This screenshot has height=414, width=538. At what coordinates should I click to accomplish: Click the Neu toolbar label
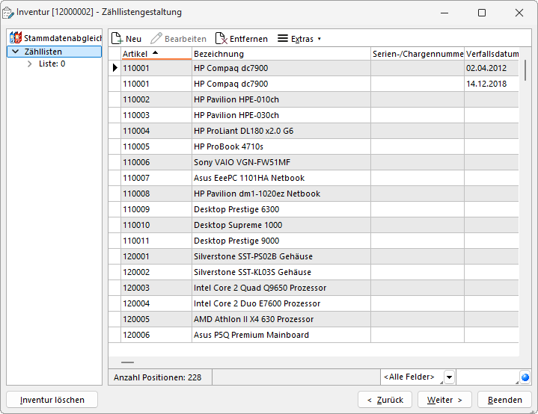tap(133, 39)
